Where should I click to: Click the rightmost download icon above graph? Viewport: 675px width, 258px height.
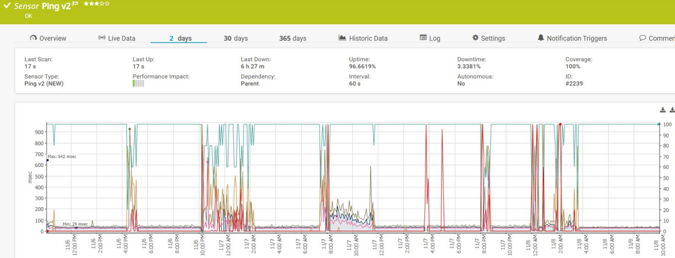pos(672,110)
